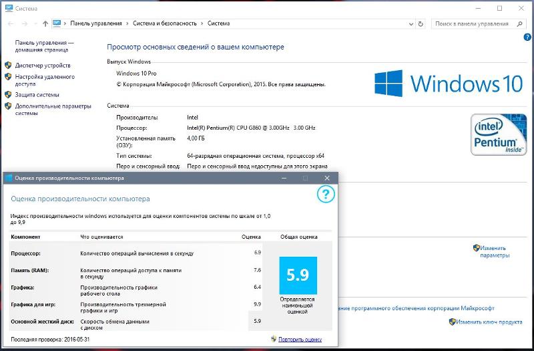This screenshot has width=534, height=351.
Task: Open the Microsoft software license terms link
Action: 416,308
